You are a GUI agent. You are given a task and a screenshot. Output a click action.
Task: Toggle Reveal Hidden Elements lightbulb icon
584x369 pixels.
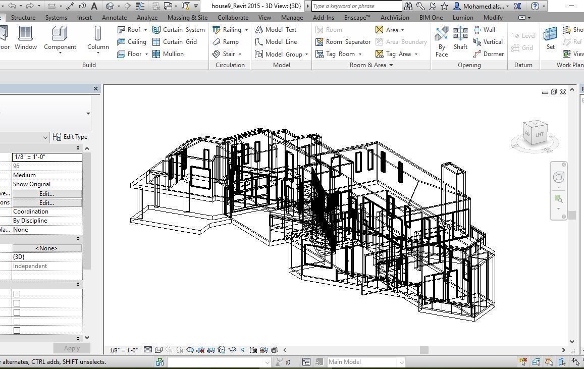click(x=243, y=350)
